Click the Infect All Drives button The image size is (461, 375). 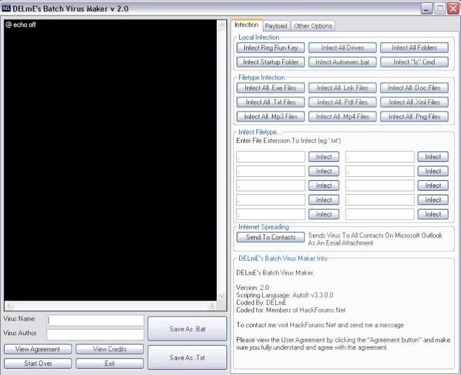pos(342,48)
